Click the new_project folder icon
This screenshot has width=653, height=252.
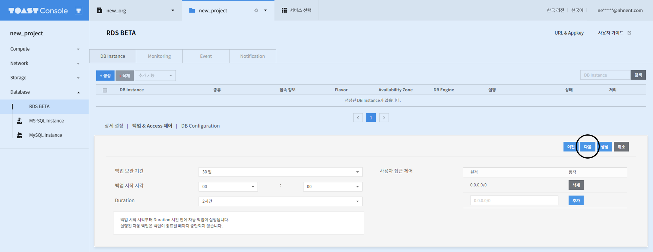(x=192, y=10)
